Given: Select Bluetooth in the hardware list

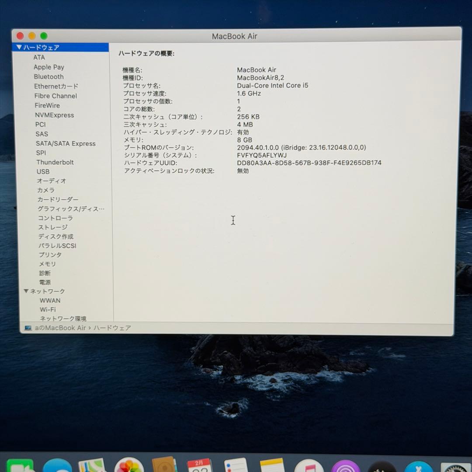Looking at the screenshot, I should pyautogui.click(x=49, y=77).
